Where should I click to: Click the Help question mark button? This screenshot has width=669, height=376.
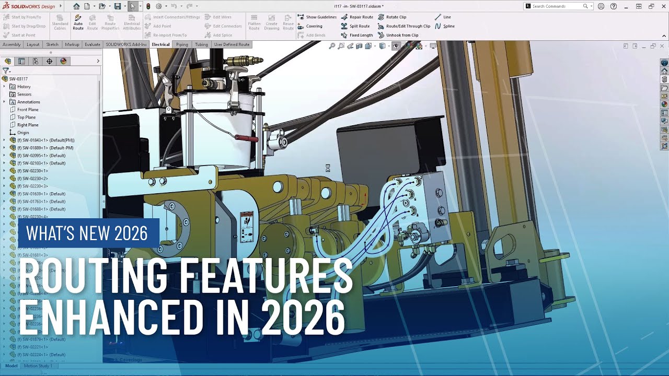614,6
